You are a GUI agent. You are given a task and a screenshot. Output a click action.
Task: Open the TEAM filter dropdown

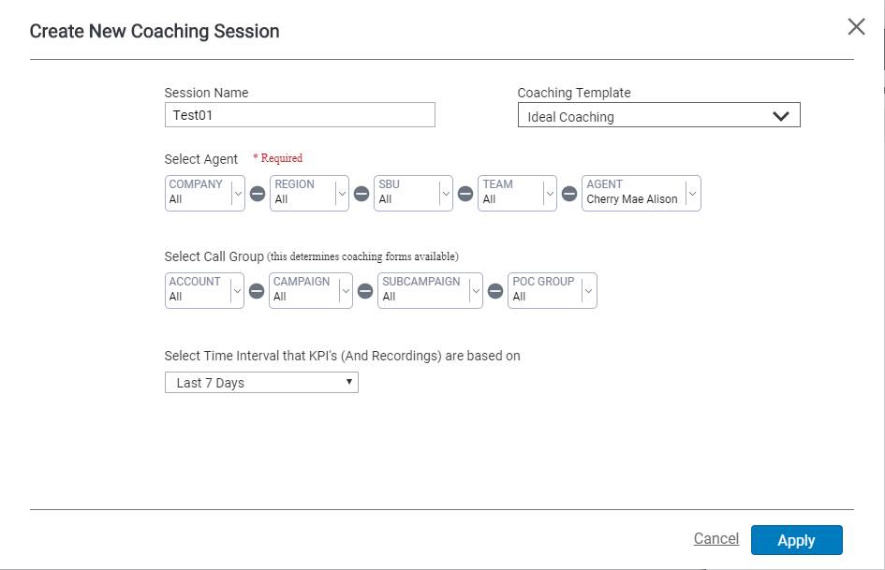(x=517, y=193)
